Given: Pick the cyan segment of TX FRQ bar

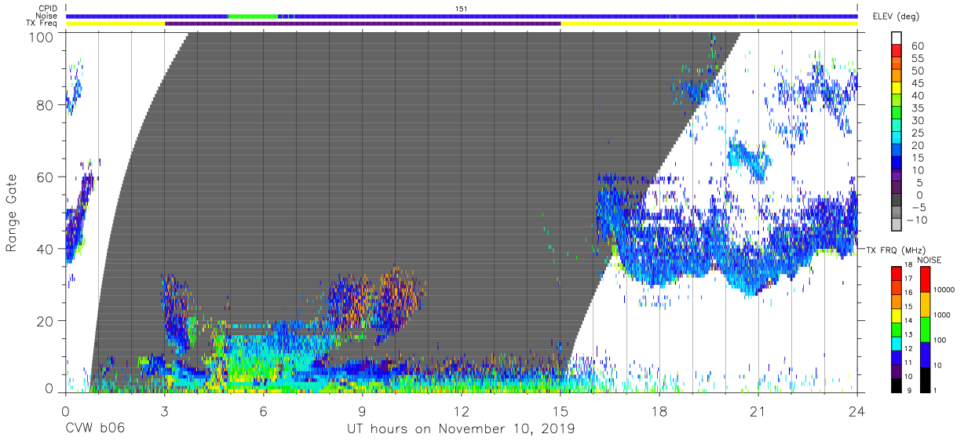Looking at the screenshot, I should [897, 345].
